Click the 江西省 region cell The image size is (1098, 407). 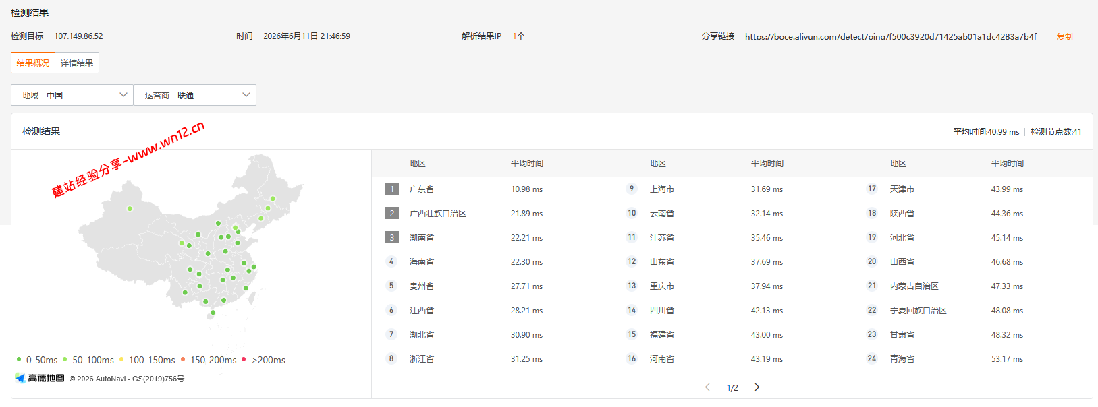pos(422,311)
